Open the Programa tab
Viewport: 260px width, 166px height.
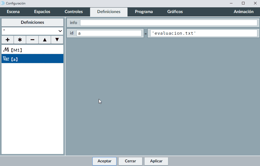tap(144, 12)
